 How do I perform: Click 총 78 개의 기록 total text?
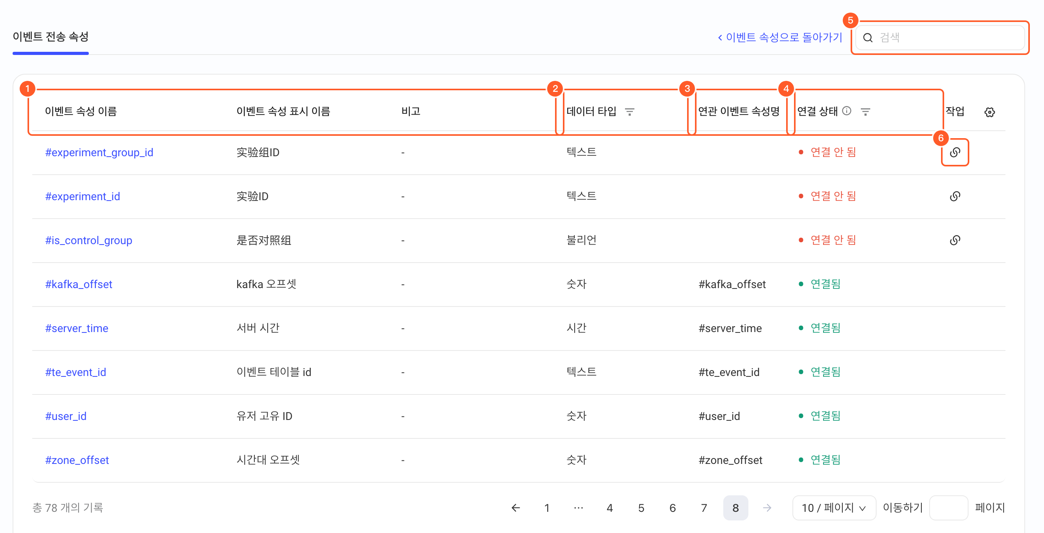click(68, 507)
